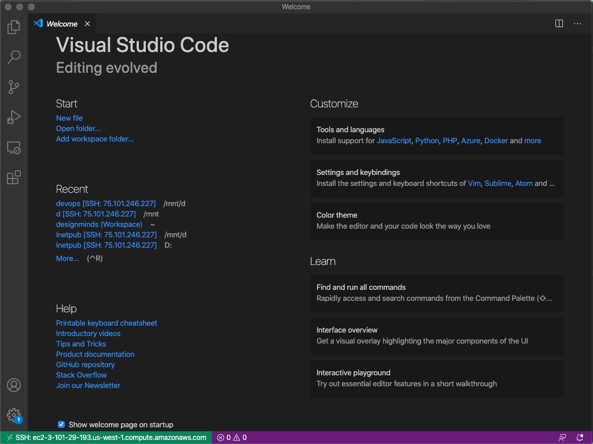Click the feedback smiley in status bar
The height and width of the screenshot is (444, 593).
(562, 437)
